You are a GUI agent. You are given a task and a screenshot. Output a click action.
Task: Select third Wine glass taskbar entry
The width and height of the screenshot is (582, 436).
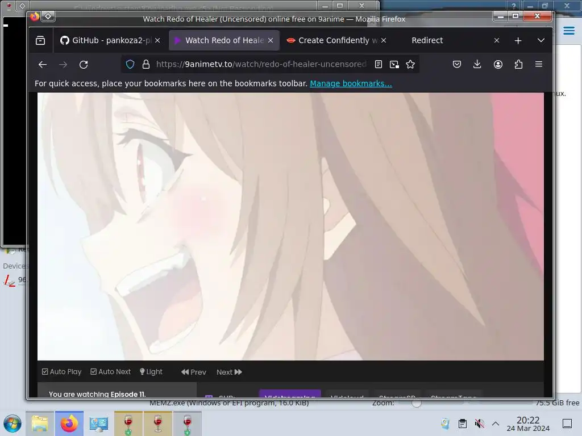click(187, 424)
